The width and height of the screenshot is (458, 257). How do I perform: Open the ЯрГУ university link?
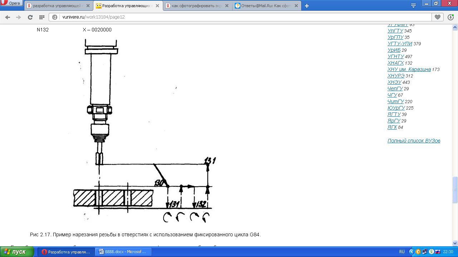click(x=394, y=121)
